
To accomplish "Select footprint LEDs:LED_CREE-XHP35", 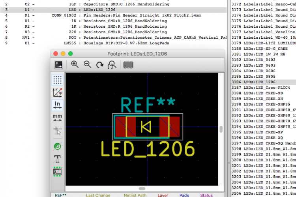I will pyautogui.click(x=264, y=105).
